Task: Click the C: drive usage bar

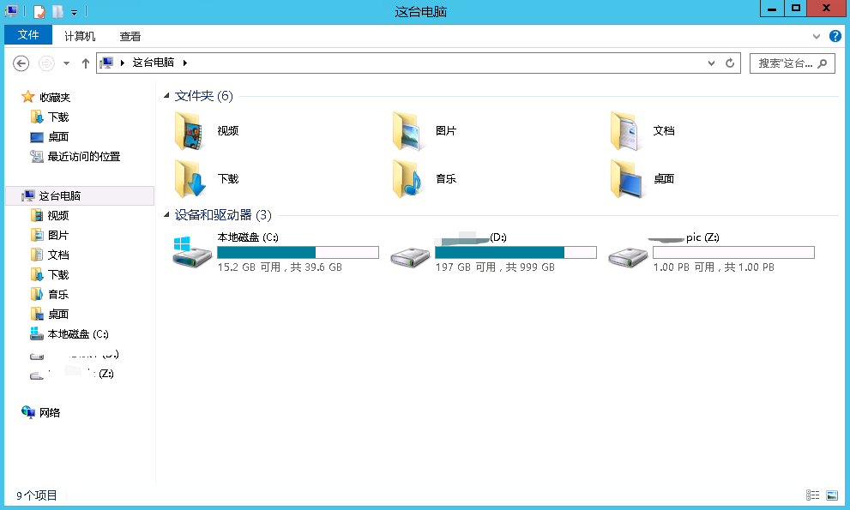Action: [298, 253]
